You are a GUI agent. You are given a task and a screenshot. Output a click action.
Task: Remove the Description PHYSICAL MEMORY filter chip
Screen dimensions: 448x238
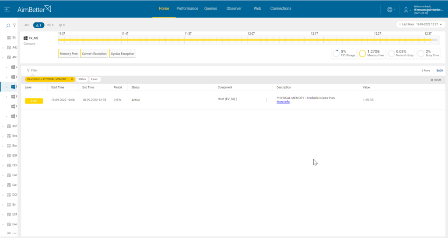coord(72,80)
